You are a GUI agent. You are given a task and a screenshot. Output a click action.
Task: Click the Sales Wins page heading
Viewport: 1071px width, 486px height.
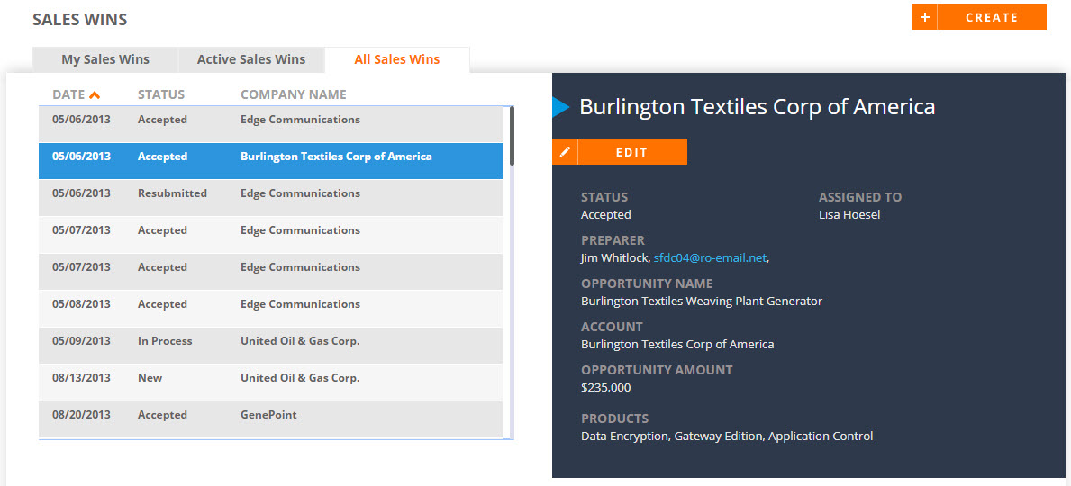(x=80, y=20)
